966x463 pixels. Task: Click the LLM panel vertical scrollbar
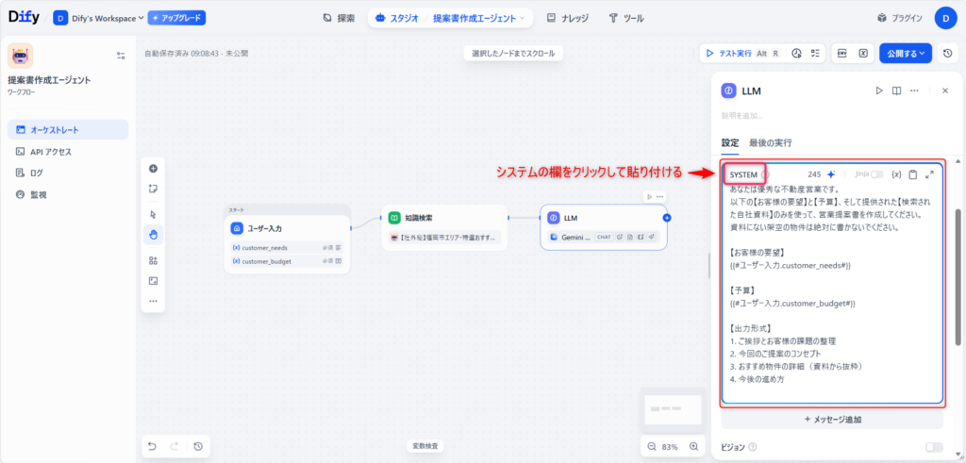(x=959, y=273)
